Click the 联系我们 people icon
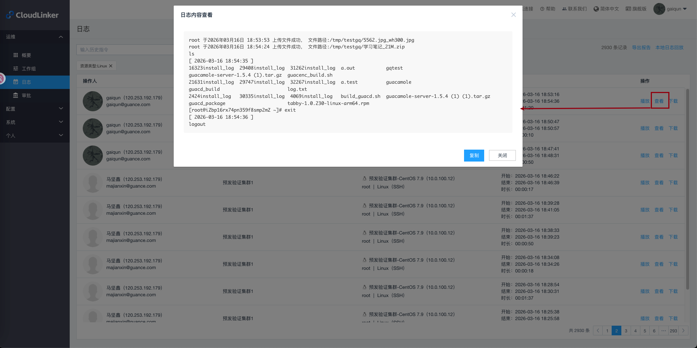 tap(564, 9)
